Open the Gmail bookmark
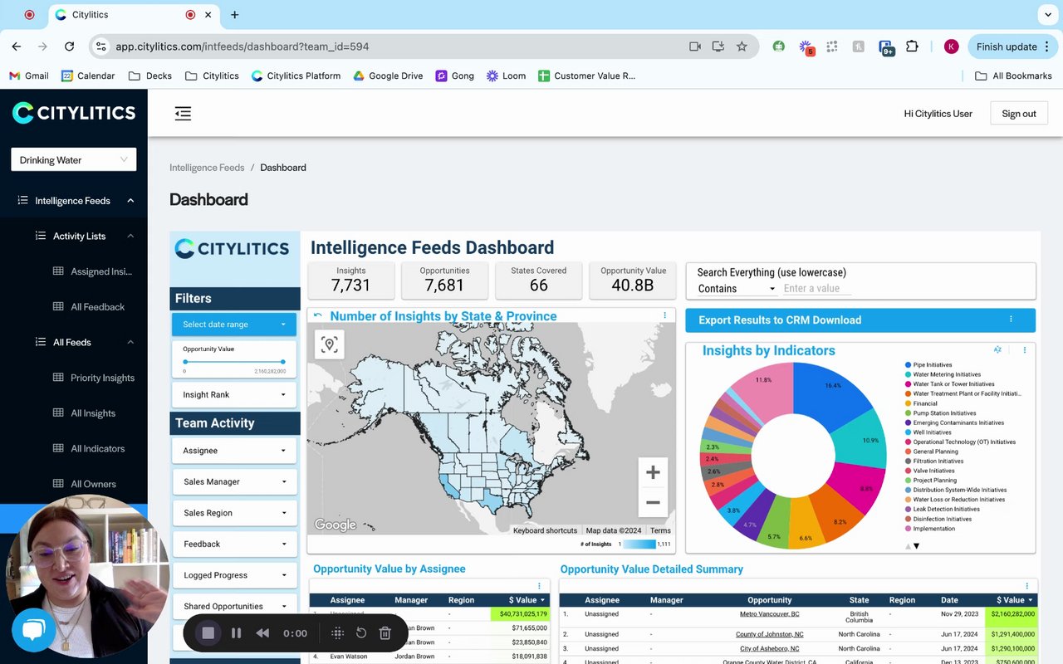 pos(29,76)
